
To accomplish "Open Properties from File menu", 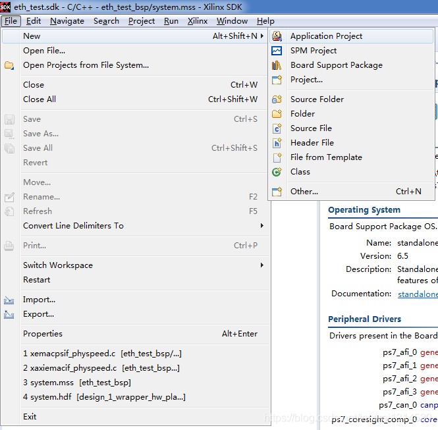I will (x=136, y=334).
